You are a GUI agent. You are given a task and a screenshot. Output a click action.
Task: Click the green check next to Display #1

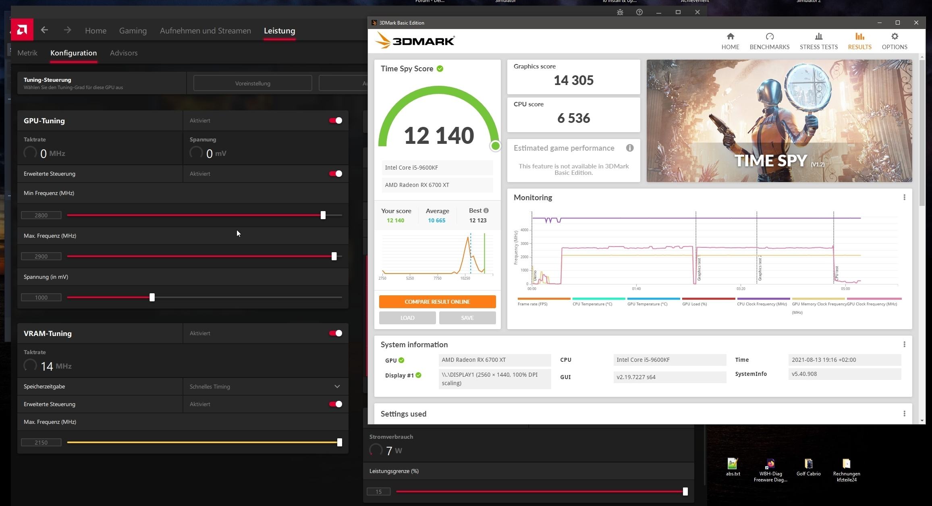pos(418,375)
